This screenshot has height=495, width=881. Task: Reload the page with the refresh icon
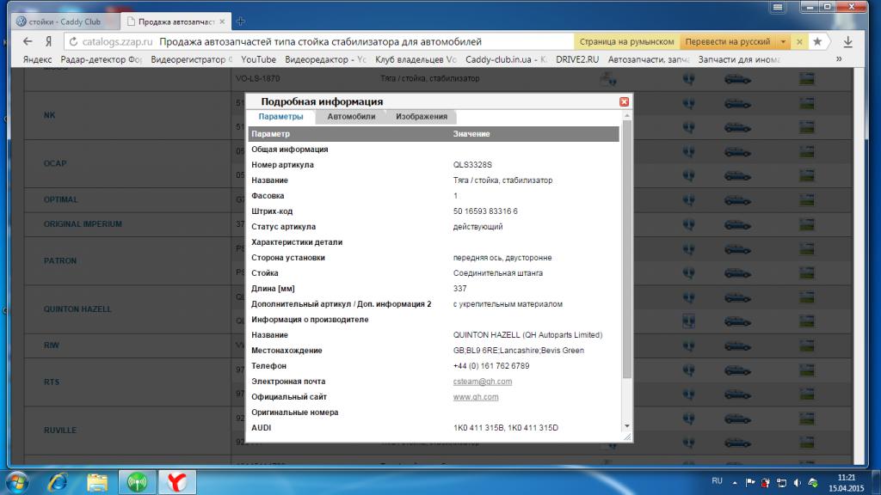[x=73, y=41]
